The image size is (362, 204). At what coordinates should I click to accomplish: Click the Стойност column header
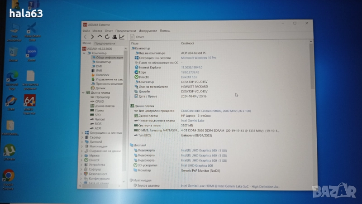187,43
